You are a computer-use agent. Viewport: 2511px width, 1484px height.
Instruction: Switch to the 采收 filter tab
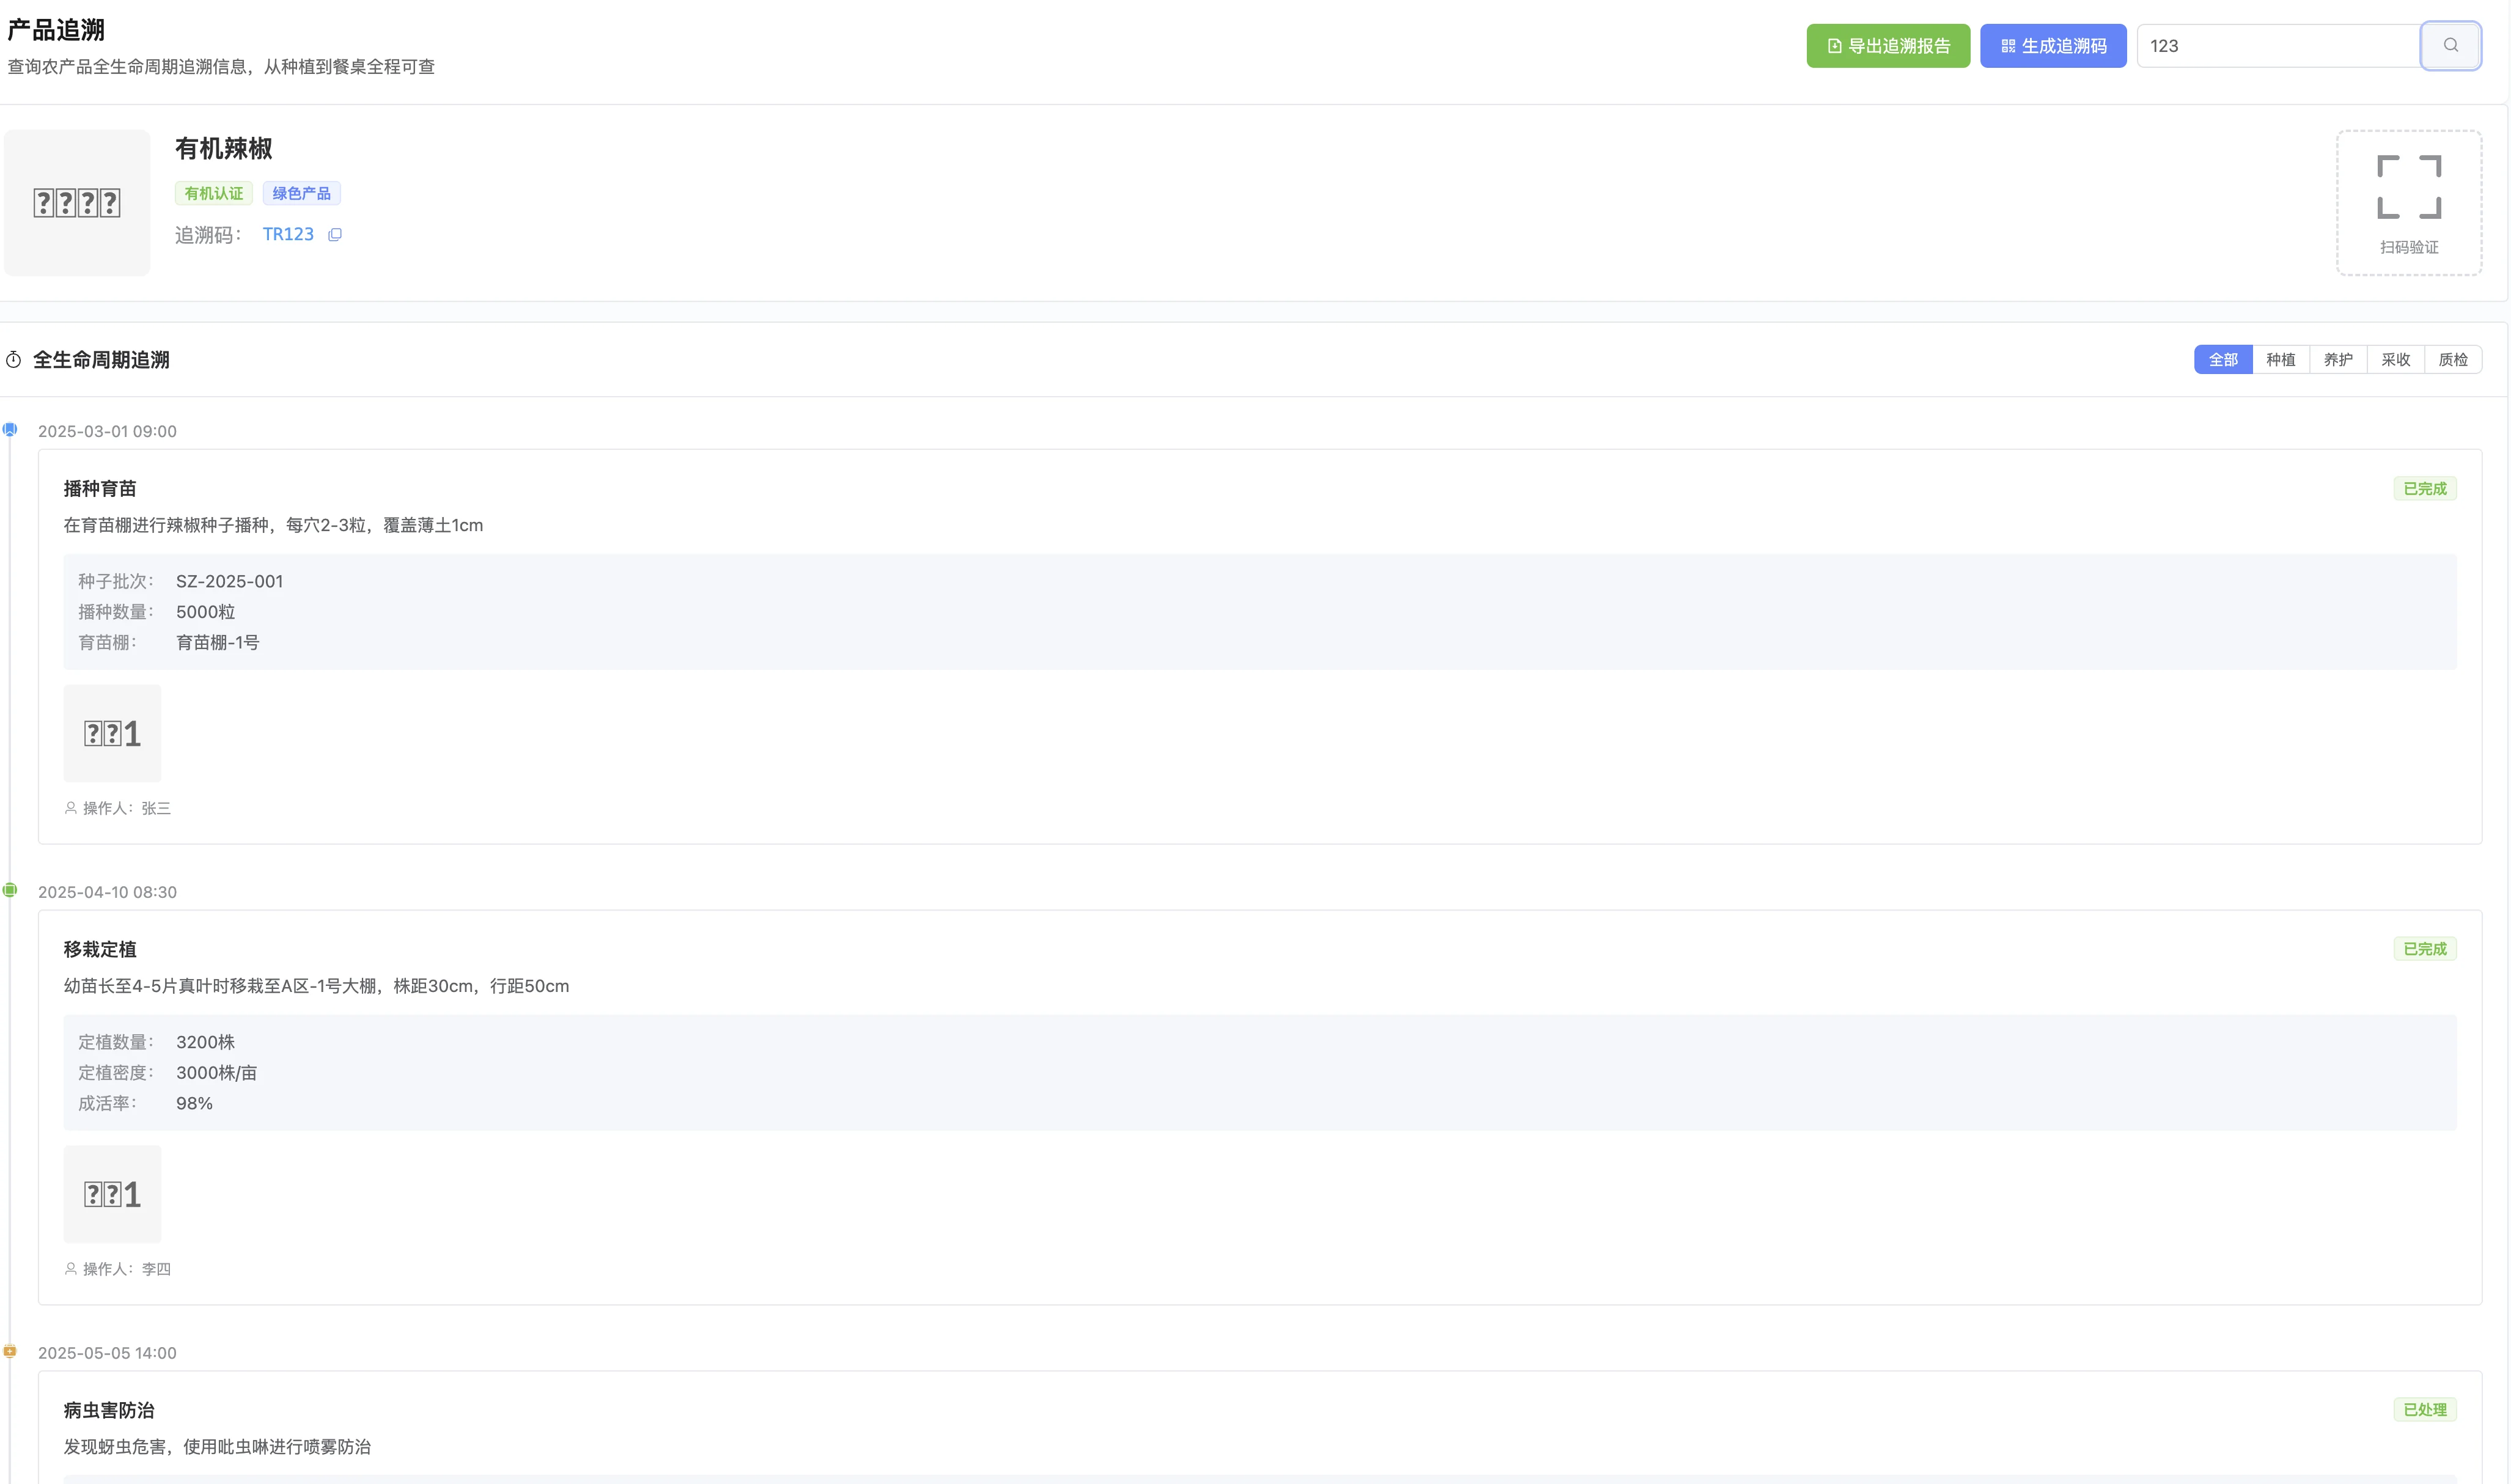(x=2395, y=360)
